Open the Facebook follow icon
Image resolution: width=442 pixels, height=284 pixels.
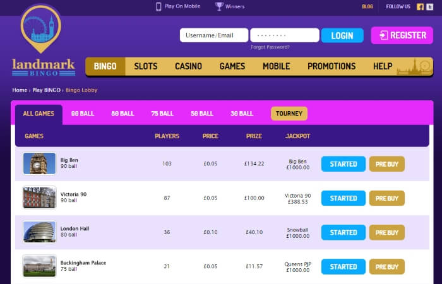[x=420, y=7]
